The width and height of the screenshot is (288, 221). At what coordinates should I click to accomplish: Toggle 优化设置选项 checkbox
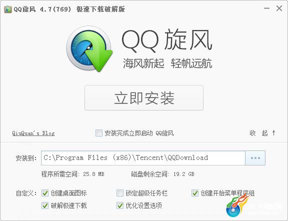coord(120,205)
